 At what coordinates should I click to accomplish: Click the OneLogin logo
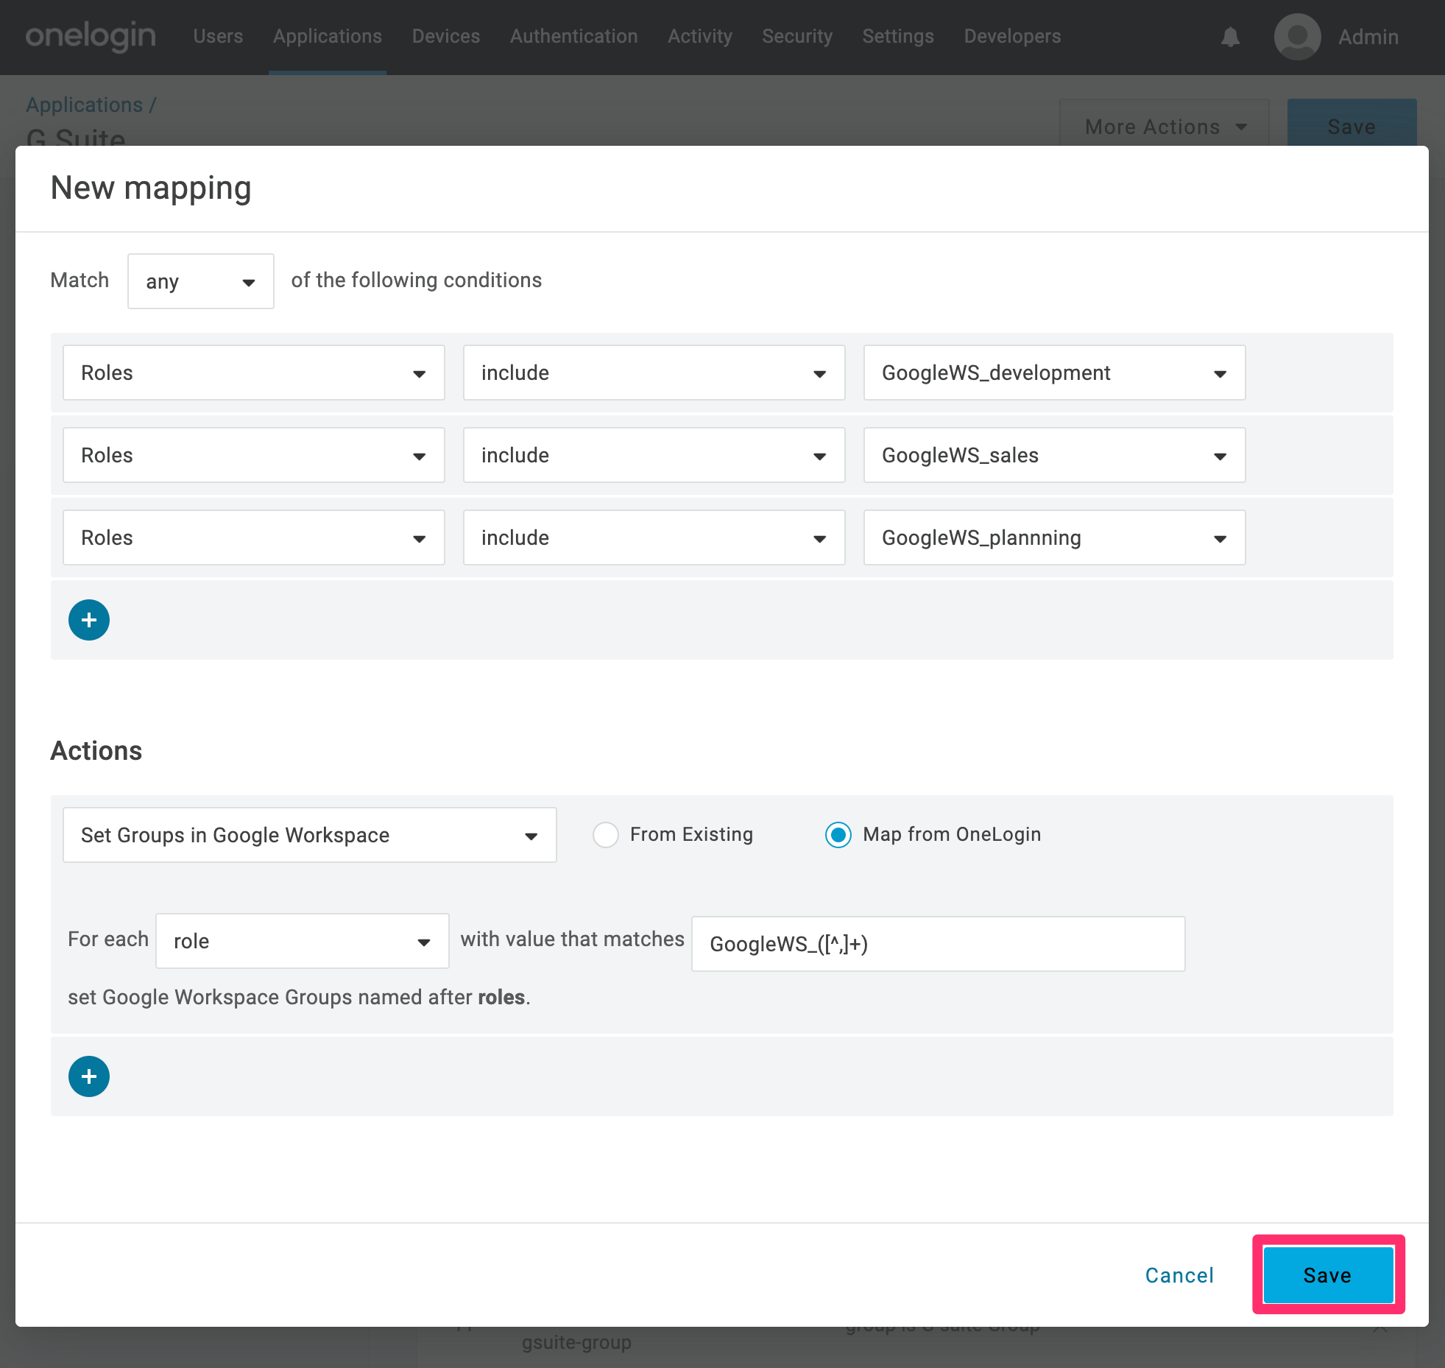91,36
